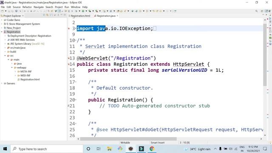The height and width of the screenshot is (153, 272).
Task: Open the New file dropdown arrow
Action: coord(6,11)
